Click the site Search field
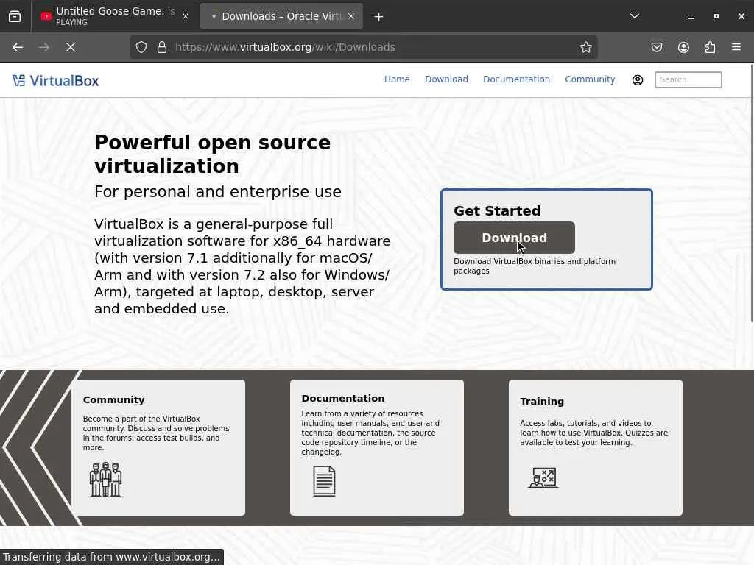The image size is (754, 565). [x=688, y=79]
